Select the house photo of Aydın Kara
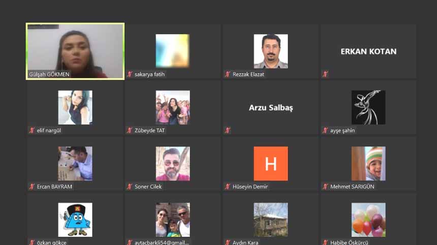 point(270,220)
